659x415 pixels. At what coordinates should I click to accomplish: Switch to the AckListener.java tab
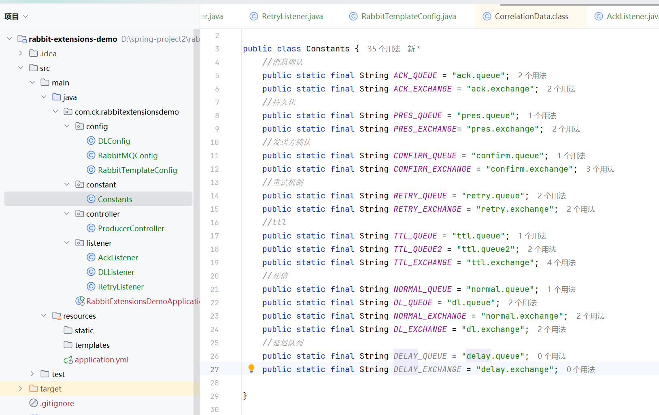[627, 16]
